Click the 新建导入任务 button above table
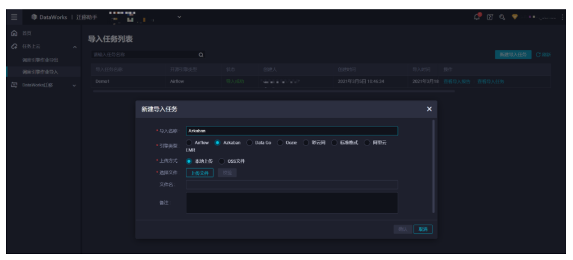Screen dimensions: 573x260 pos(513,55)
